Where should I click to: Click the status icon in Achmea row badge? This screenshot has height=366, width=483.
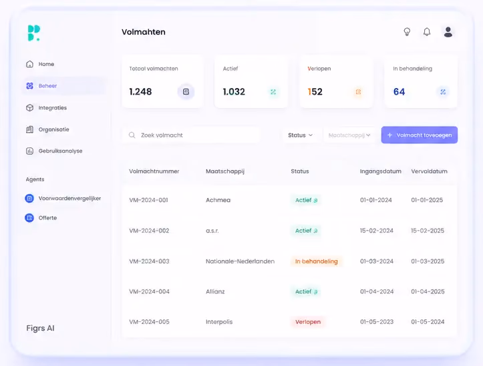click(x=315, y=201)
